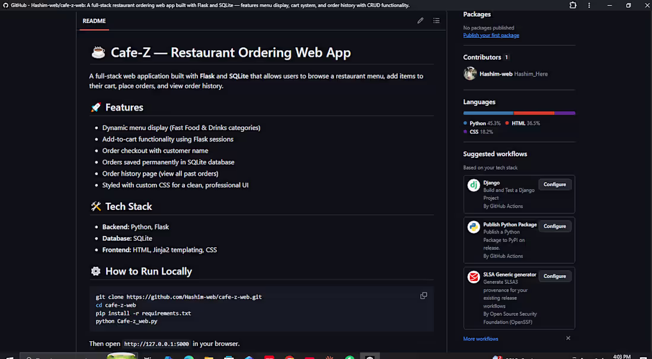Click Orders saved permanently in SQLite bullet
The width and height of the screenshot is (652, 359).
click(168, 162)
